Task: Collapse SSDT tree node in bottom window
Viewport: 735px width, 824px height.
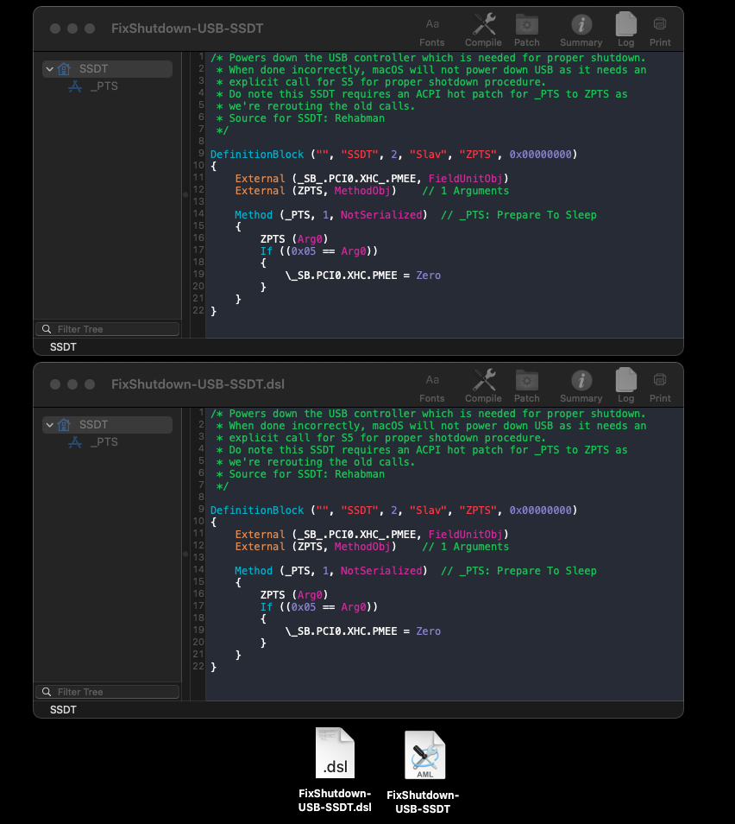Action: [50, 425]
